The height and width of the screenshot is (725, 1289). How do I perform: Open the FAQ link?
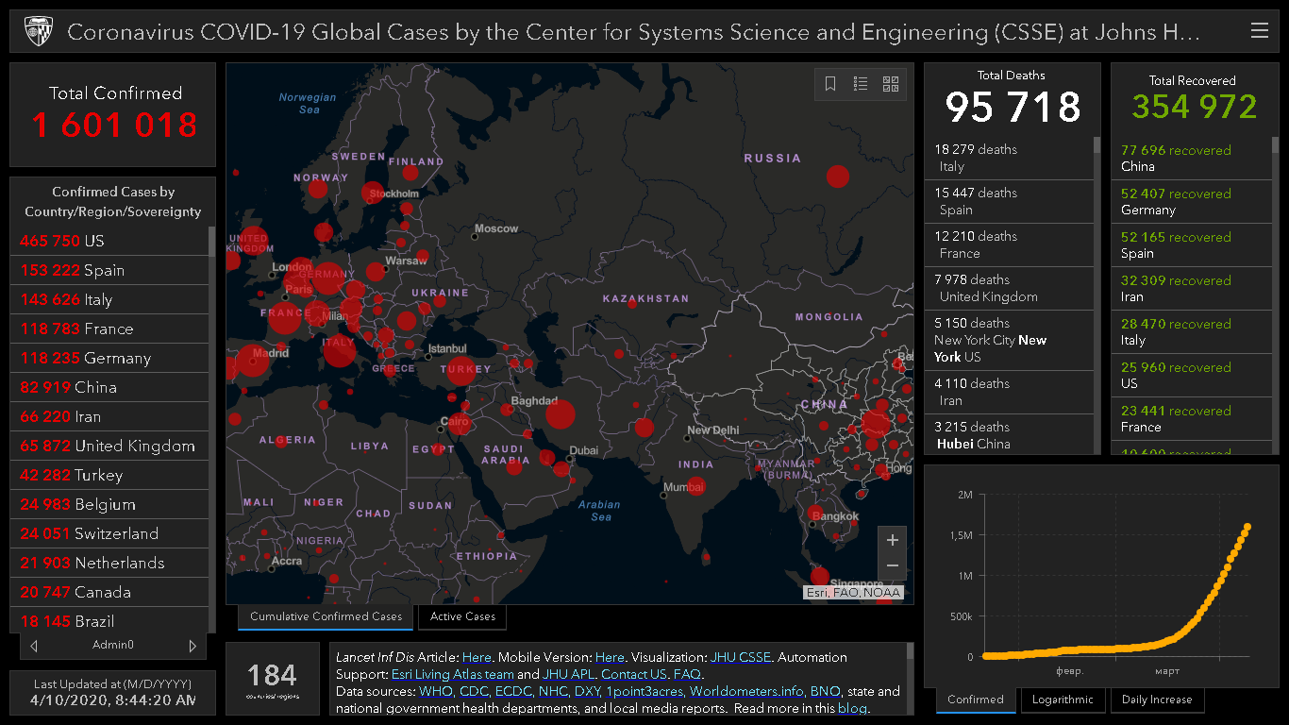(687, 674)
